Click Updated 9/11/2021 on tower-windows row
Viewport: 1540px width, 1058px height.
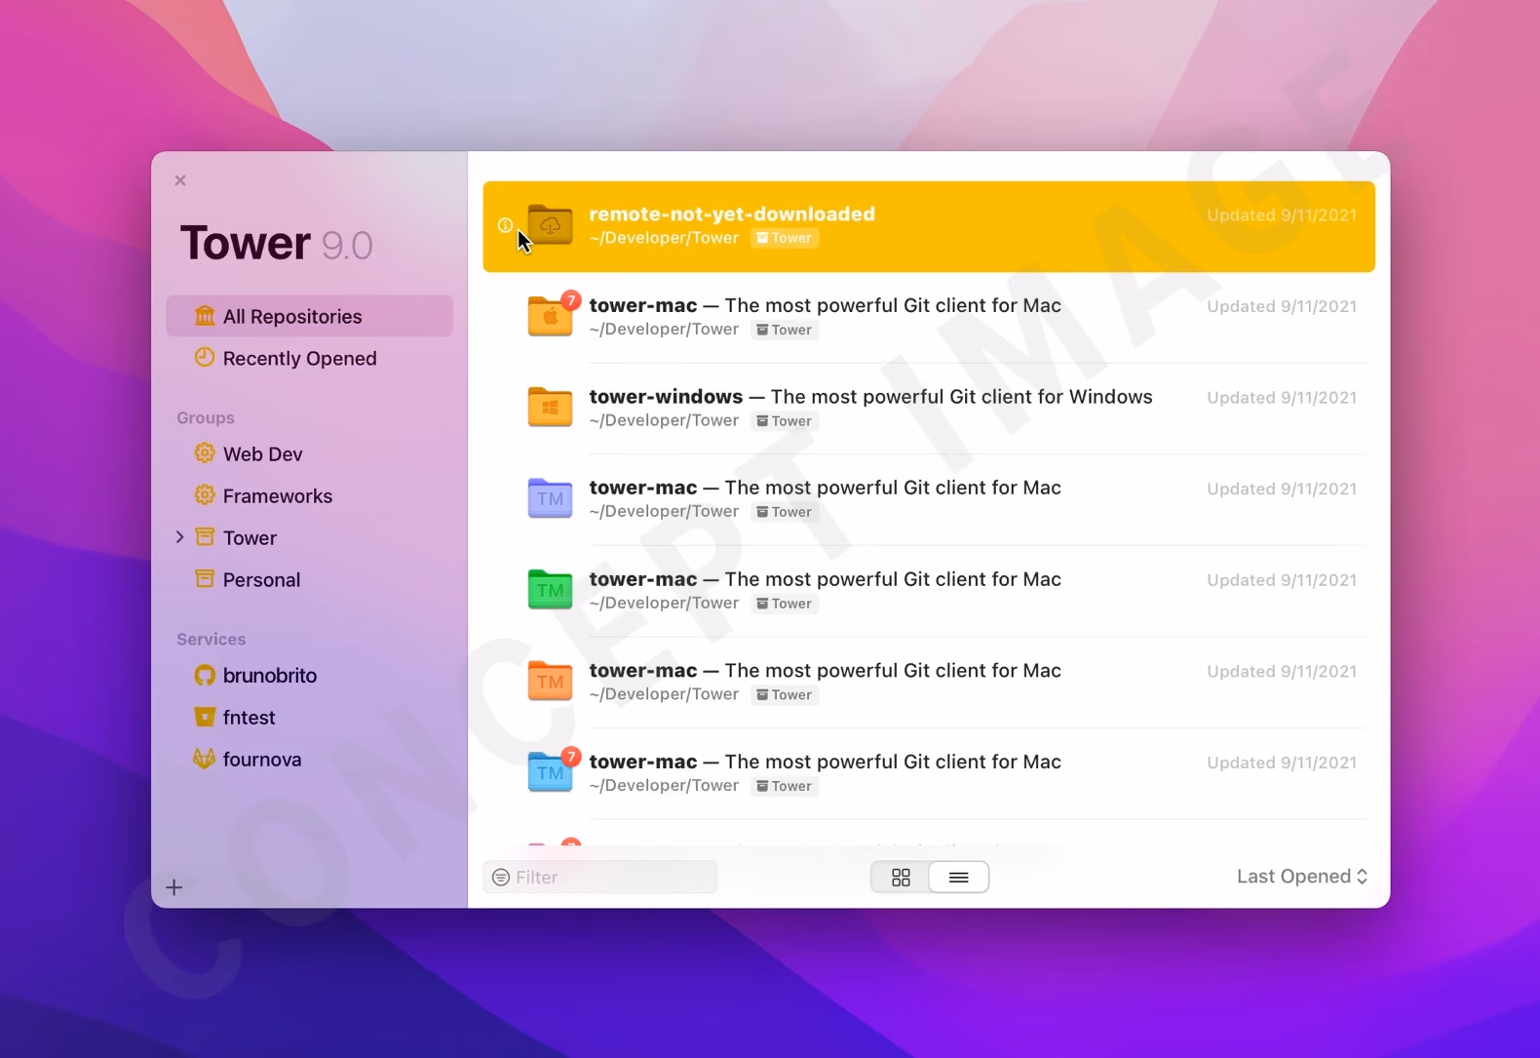point(1282,398)
